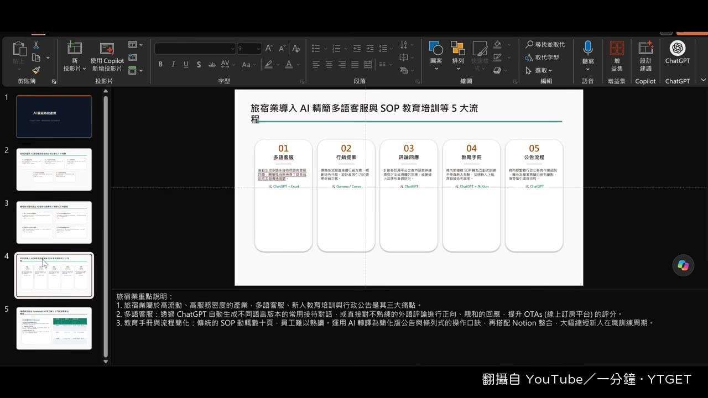Open the 選取 Select menu
This screenshot has height=398, width=708.
point(538,71)
